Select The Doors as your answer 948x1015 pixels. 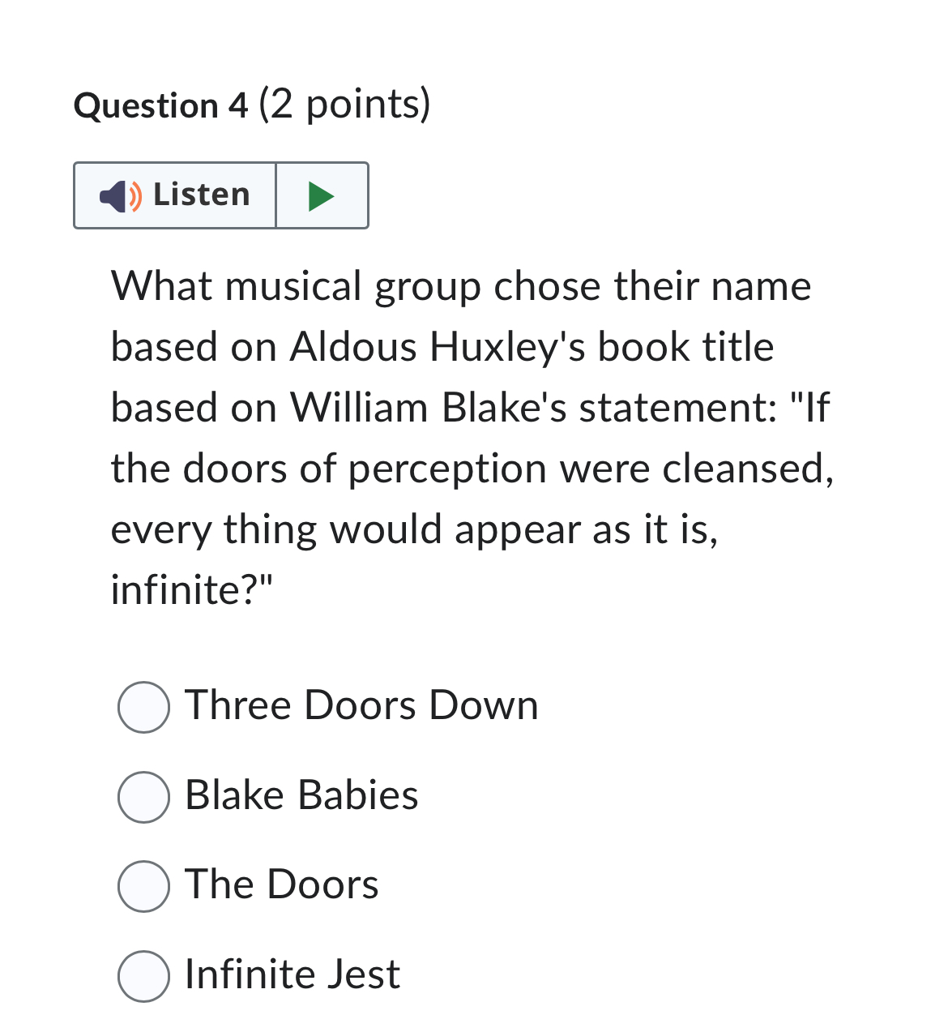pyautogui.click(x=143, y=887)
